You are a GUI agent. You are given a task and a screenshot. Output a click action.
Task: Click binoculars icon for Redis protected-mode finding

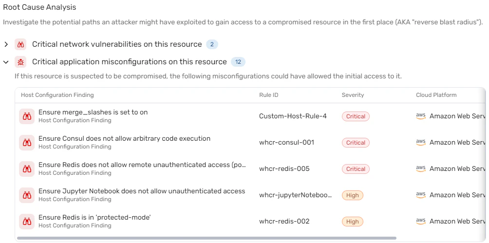pyautogui.click(x=27, y=222)
